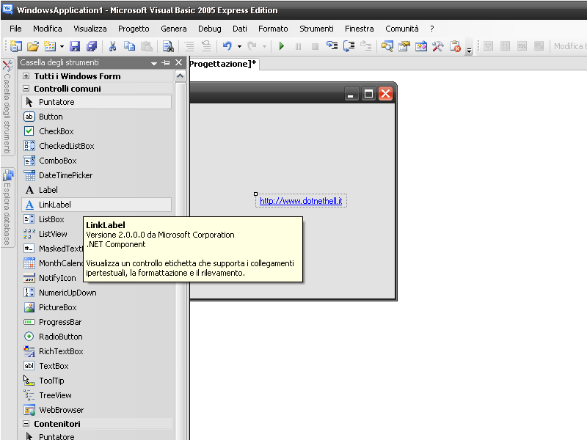
Task: Select the CheckedListBox control
Action: 97,146
